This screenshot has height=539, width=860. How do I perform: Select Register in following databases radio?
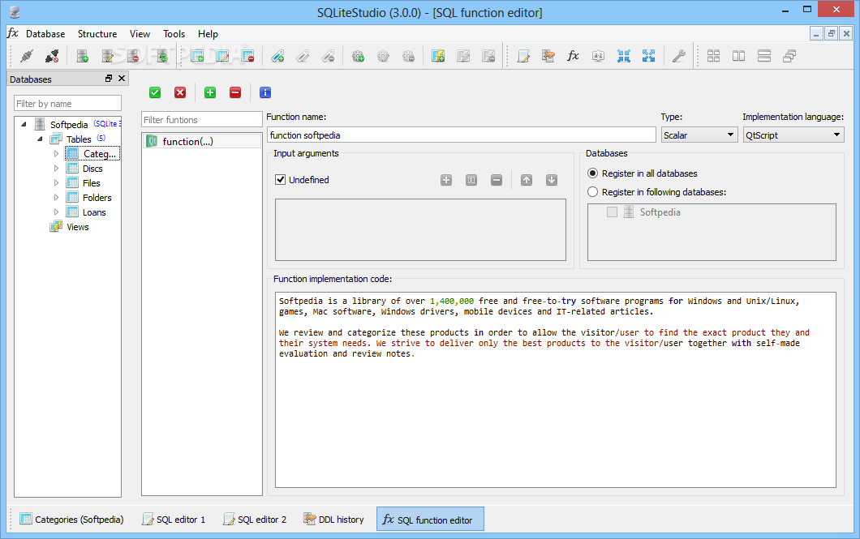point(592,192)
